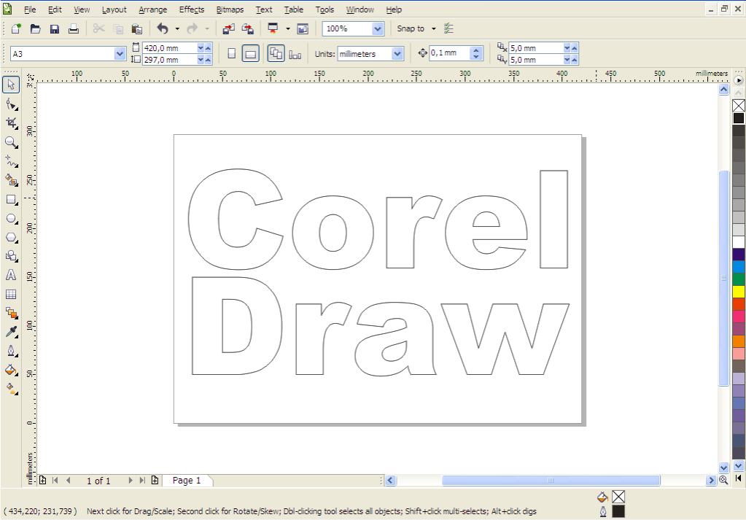This screenshot has height=520, width=746.
Task: Select the Polygon tool
Action: 11,238
